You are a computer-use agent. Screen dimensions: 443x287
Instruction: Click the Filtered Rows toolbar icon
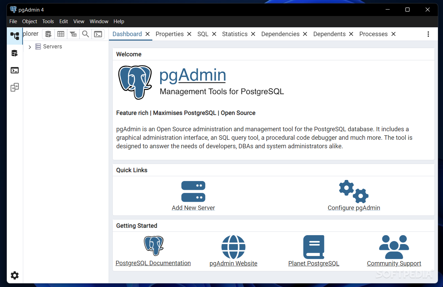point(73,34)
